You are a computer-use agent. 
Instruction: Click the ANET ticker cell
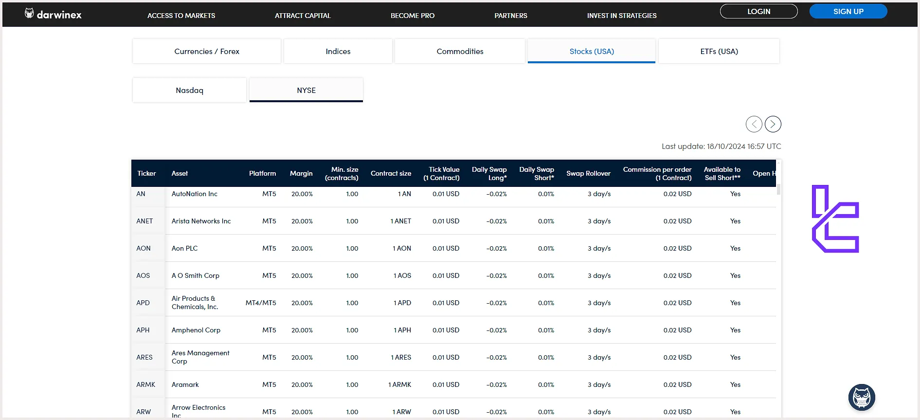144,221
